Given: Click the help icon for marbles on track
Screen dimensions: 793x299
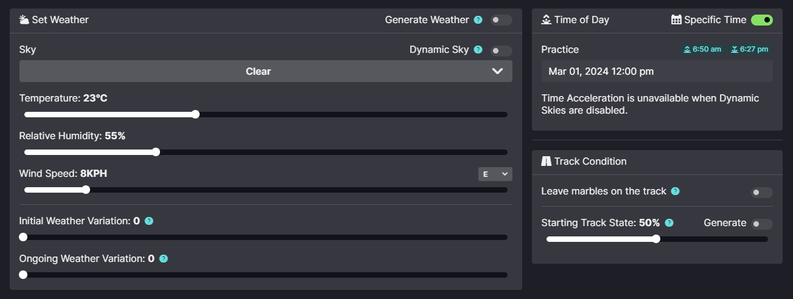Looking at the screenshot, I should point(675,191).
